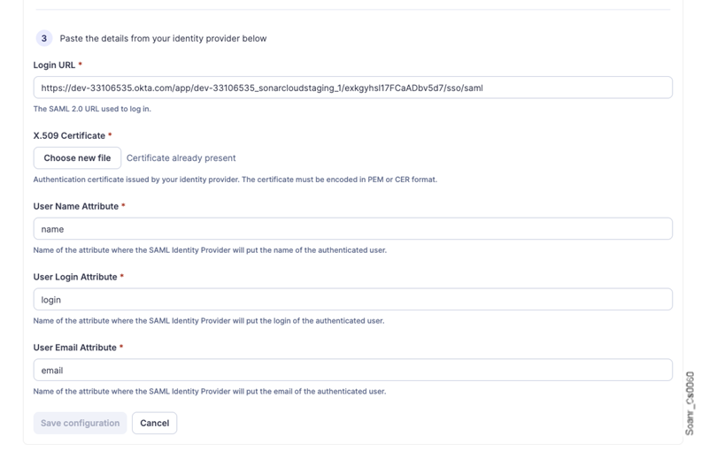Click the Login URL input field

[x=352, y=88]
